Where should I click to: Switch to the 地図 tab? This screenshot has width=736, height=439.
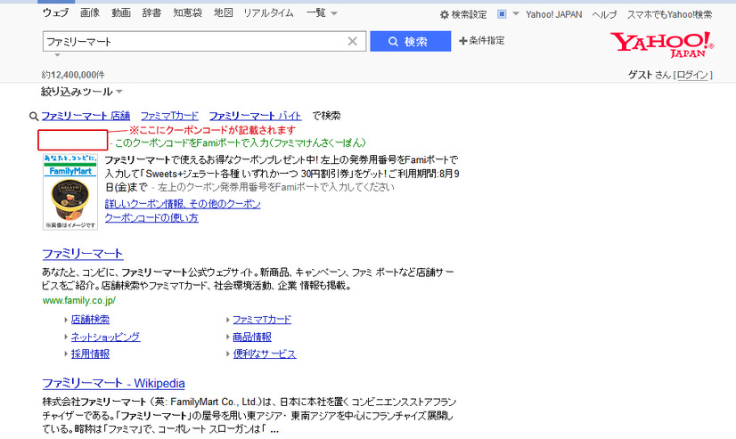point(224,12)
